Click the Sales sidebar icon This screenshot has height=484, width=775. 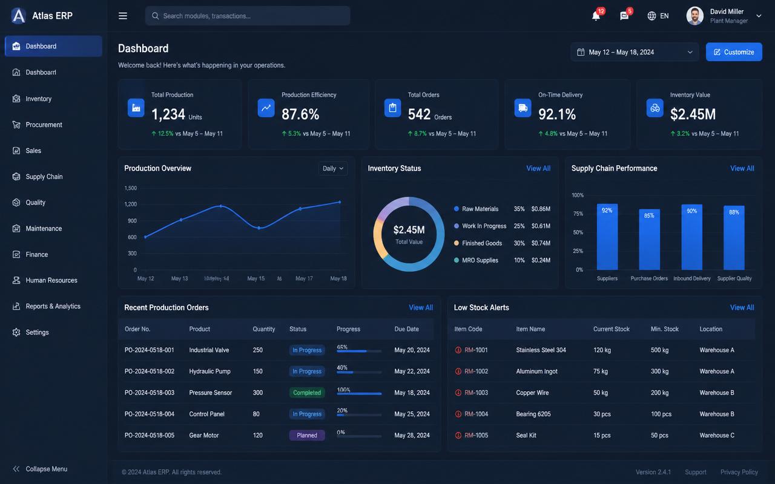[x=16, y=151]
